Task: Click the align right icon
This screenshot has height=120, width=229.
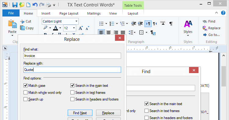Action: coord(116,32)
